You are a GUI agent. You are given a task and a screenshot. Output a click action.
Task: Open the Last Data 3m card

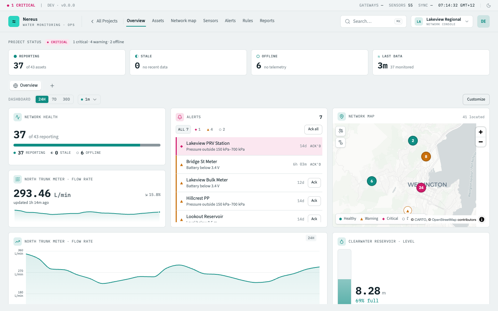point(431,62)
